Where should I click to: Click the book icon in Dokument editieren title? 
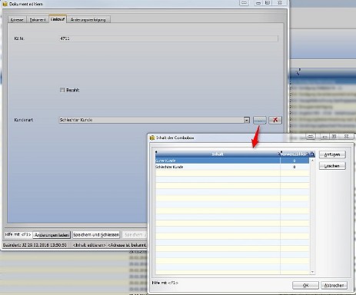click(5, 4)
